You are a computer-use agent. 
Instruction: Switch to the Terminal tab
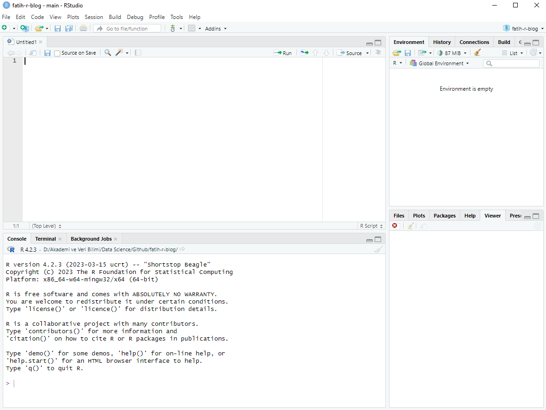tap(45, 239)
